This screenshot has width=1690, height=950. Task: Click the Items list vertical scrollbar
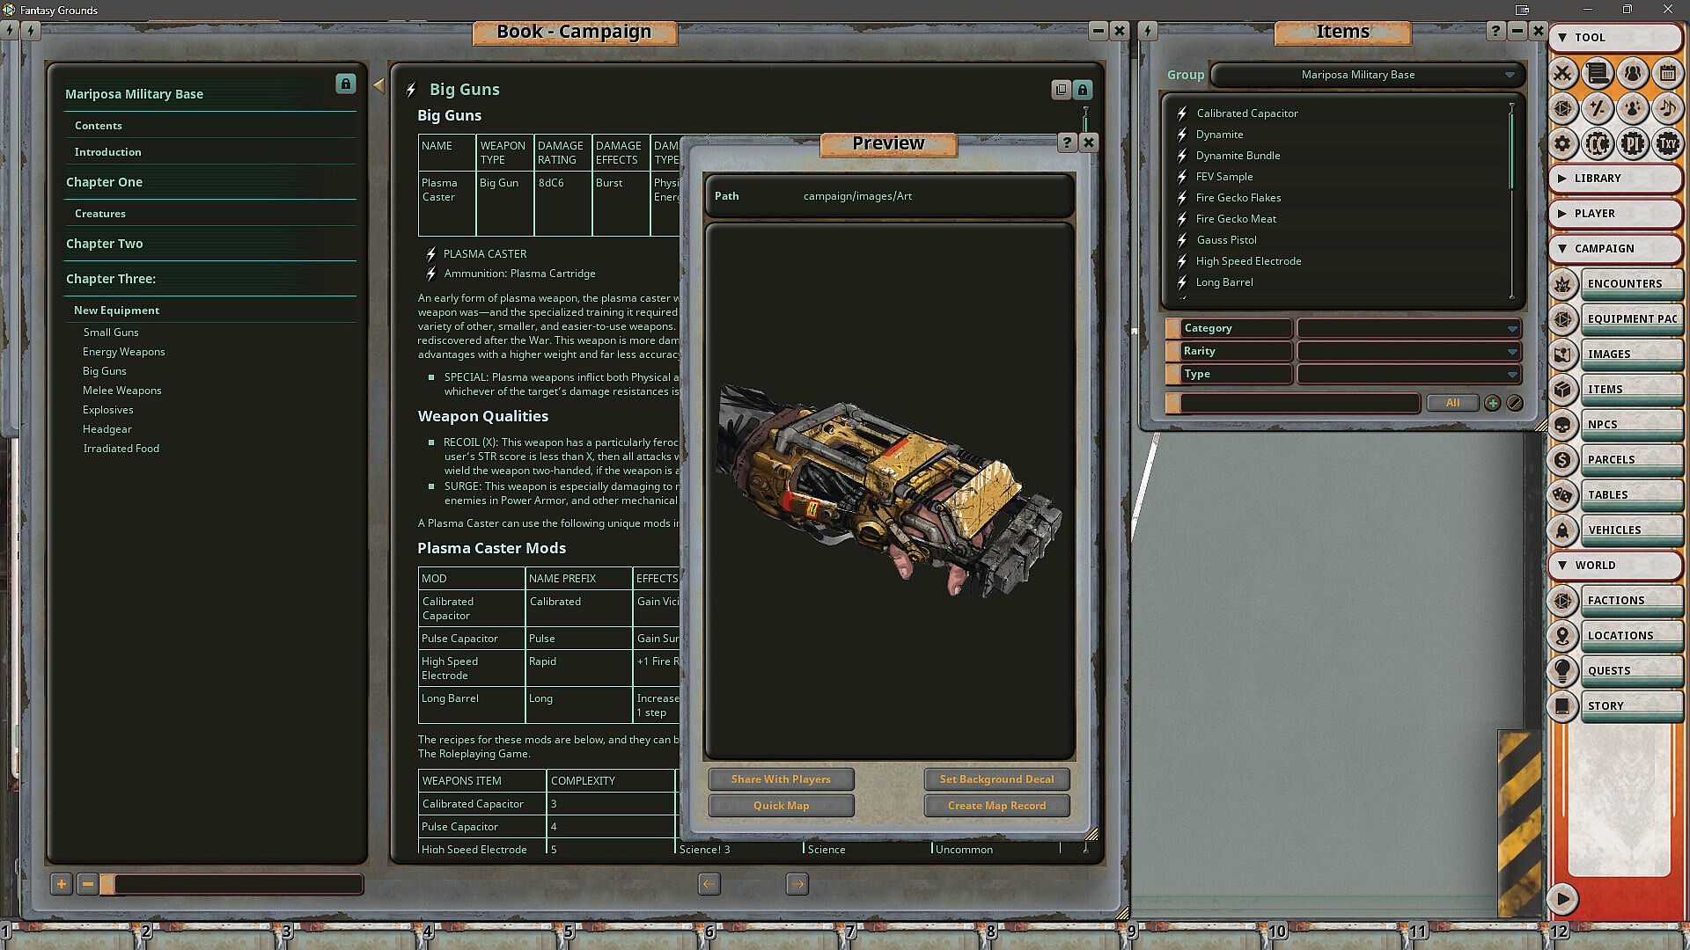(x=1511, y=150)
